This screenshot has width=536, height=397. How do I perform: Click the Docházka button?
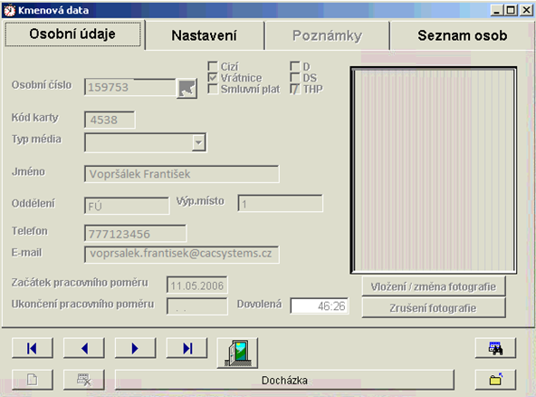pyautogui.click(x=284, y=380)
